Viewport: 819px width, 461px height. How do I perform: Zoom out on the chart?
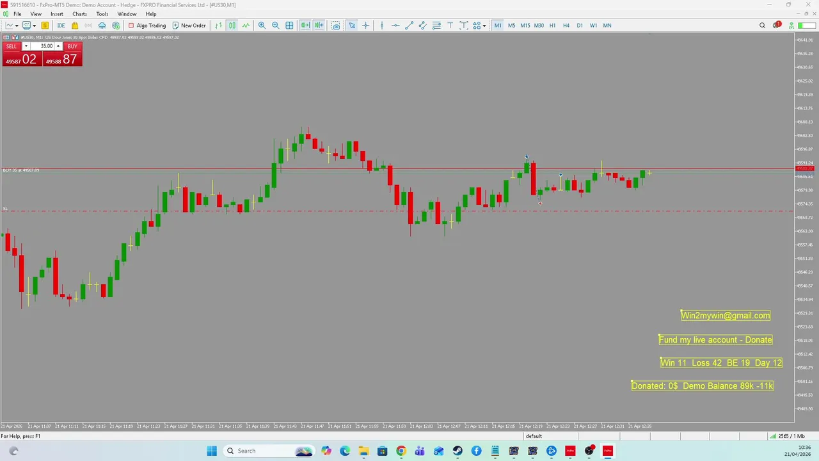click(275, 26)
